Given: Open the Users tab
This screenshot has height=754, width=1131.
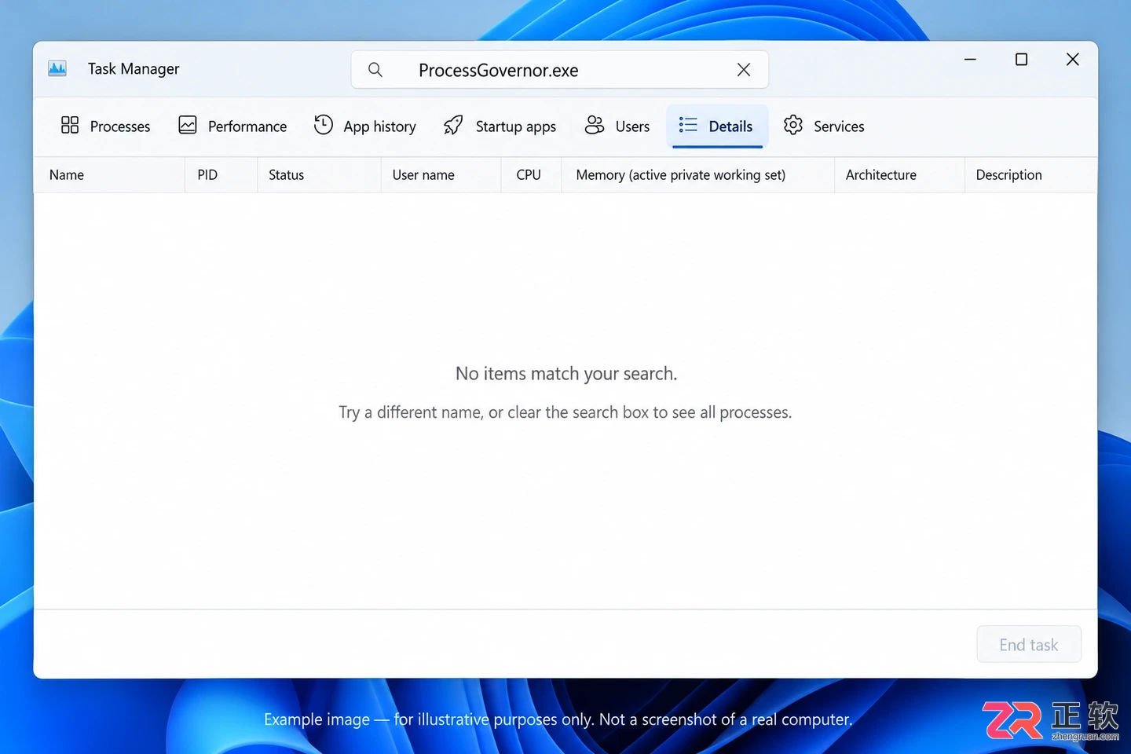Looking at the screenshot, I should click(617, 126).
